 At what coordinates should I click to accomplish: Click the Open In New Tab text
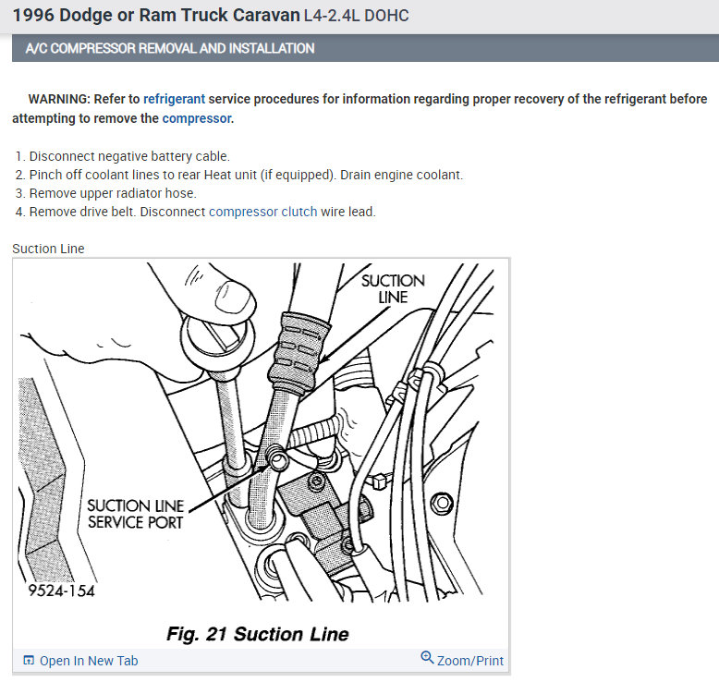pos(89,661)
